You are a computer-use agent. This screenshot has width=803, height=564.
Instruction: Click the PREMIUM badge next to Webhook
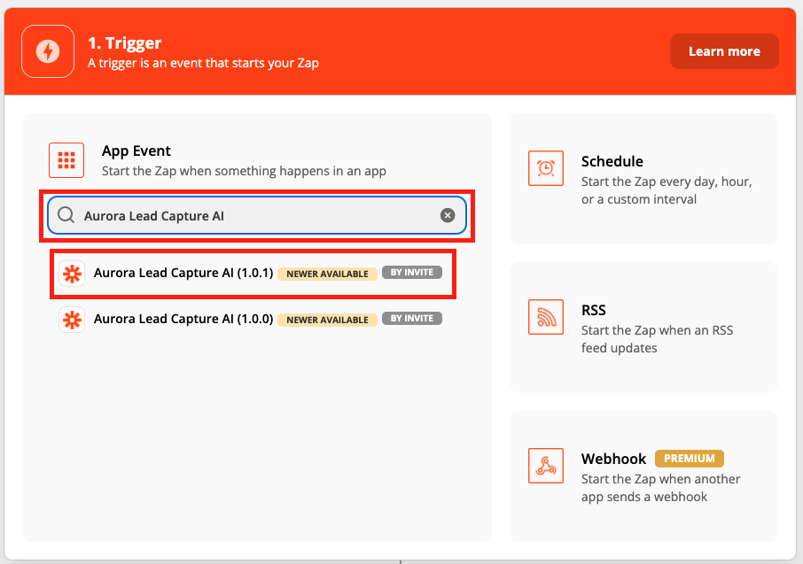(690, 459)
